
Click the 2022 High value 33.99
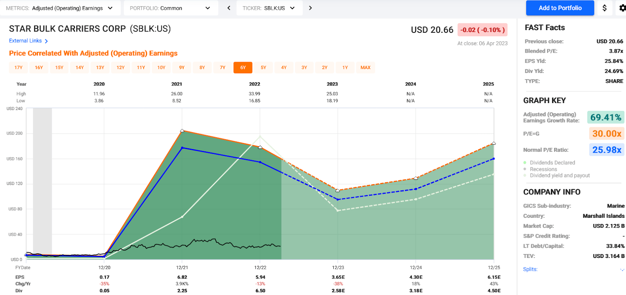[254, 94]
